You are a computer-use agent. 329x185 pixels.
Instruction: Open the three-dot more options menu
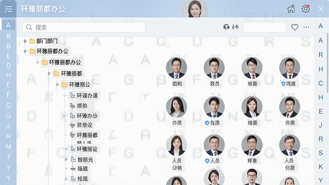(306, 27)
